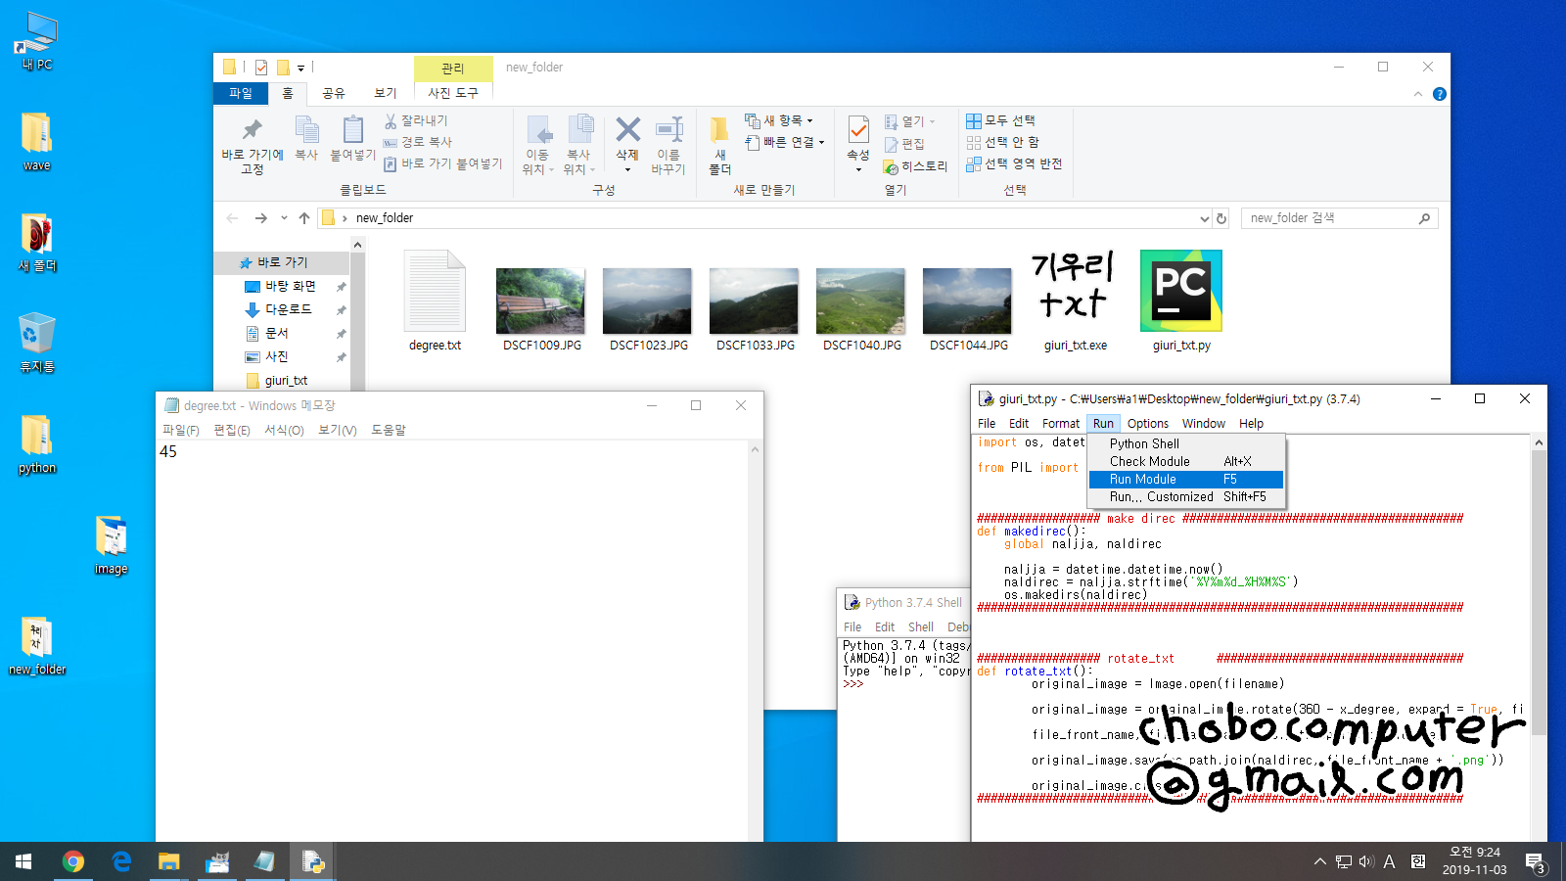Click the Notepad taskbar icon
The width and height of the screenshot is (1566, 881).
click(x=265, y=861)
